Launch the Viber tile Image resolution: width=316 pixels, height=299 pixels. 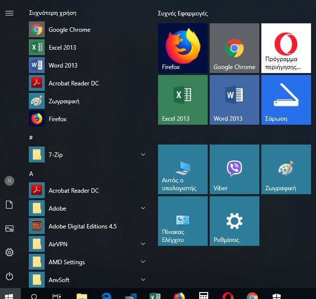(235, 169)
